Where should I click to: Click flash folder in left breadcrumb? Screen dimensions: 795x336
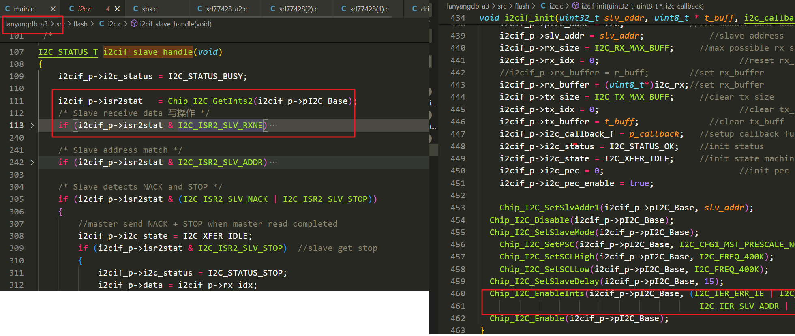coord(80,24)
